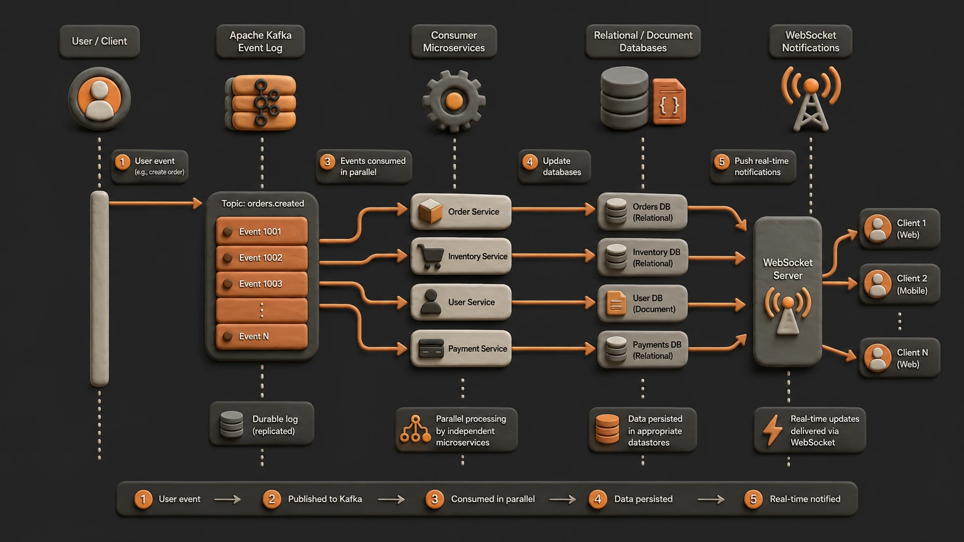Click Data persisted in appropriate datastores text

[655, 431]
